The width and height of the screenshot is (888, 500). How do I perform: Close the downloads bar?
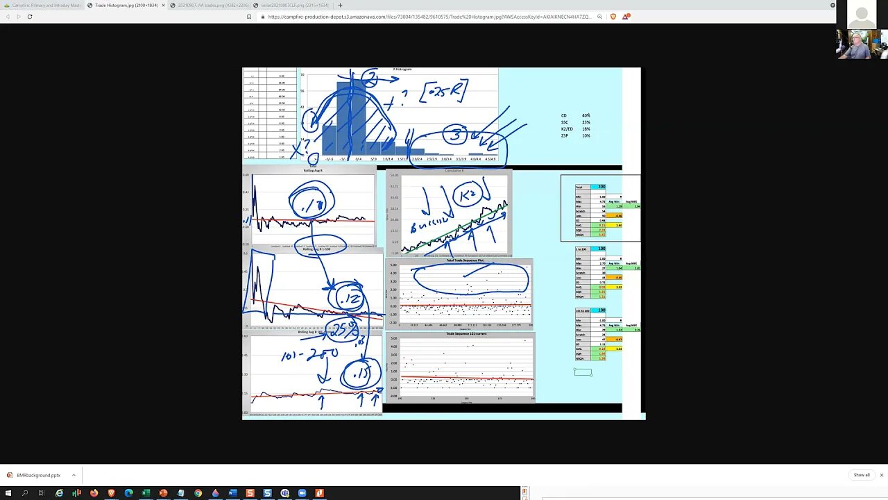pyautogui.click(x=882, y=475)
